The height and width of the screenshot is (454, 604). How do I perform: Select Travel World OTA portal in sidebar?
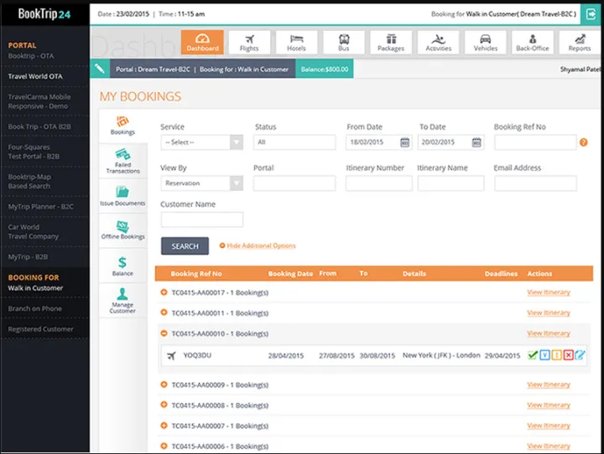point(35,76)
